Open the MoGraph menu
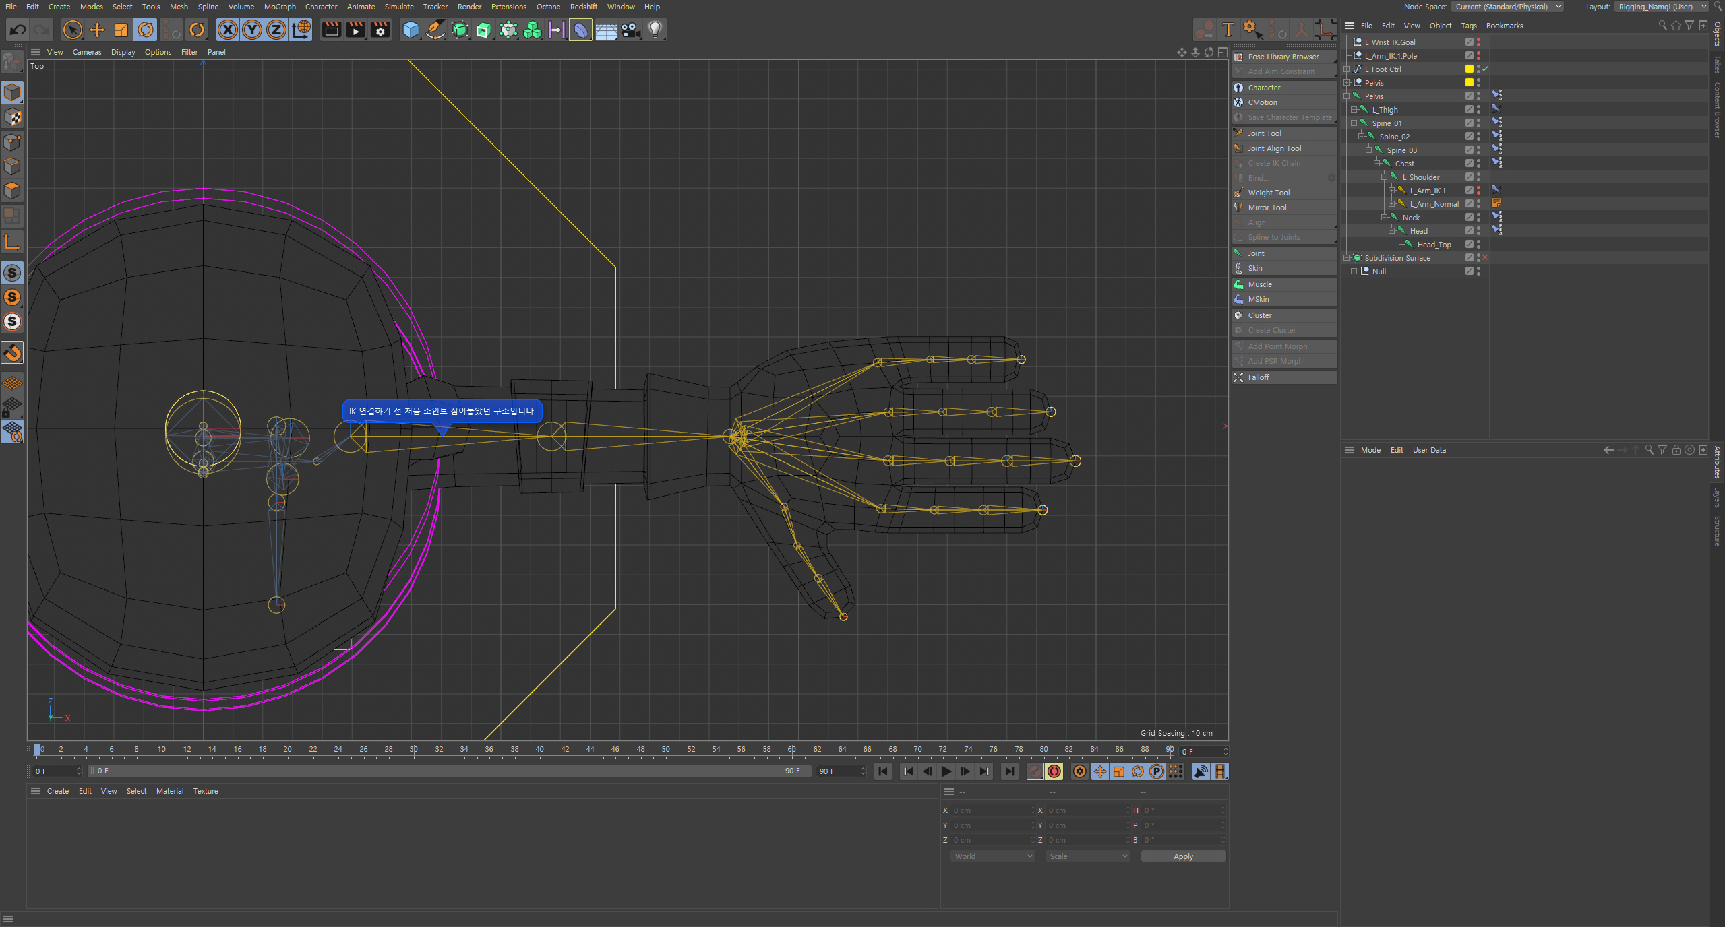 tap(280, 7)
